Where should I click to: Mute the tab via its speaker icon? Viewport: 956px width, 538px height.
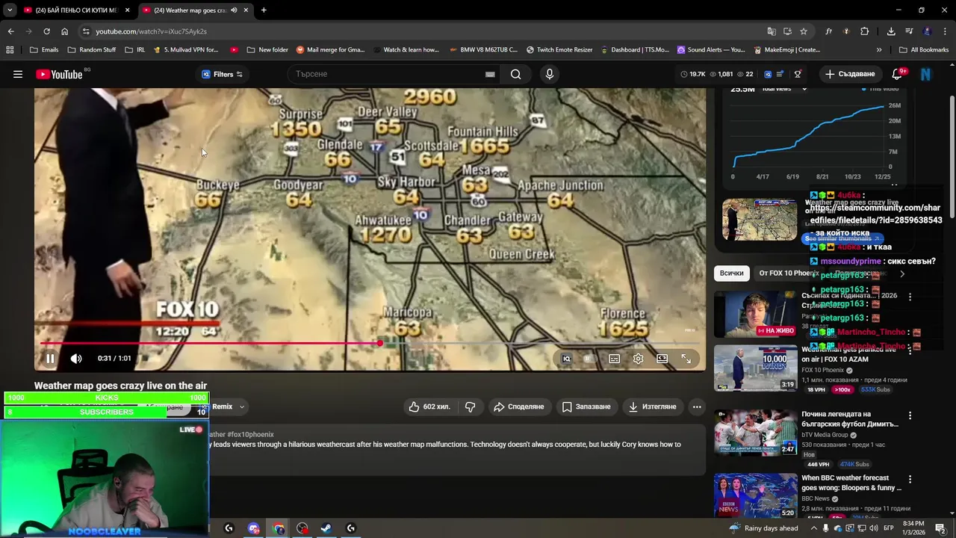(x=234, y=10)
